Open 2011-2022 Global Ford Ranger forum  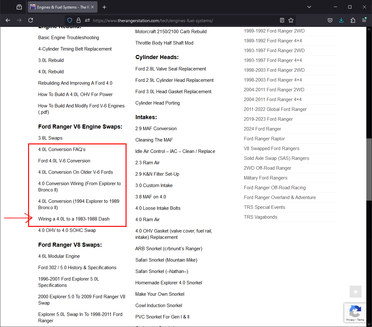click(275, 109)
